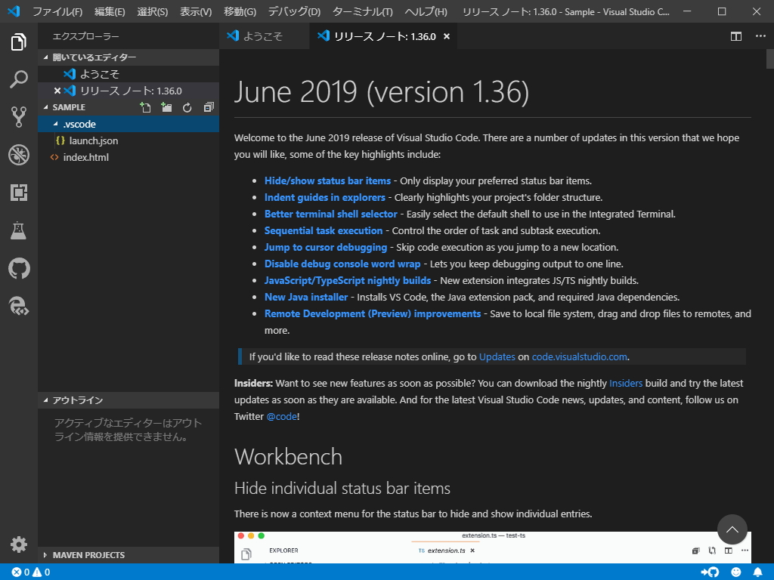The height and width of the screenshot is (580, 774).
Task: Toggle the split editor layout icon
Action: [x=734, y=35]
